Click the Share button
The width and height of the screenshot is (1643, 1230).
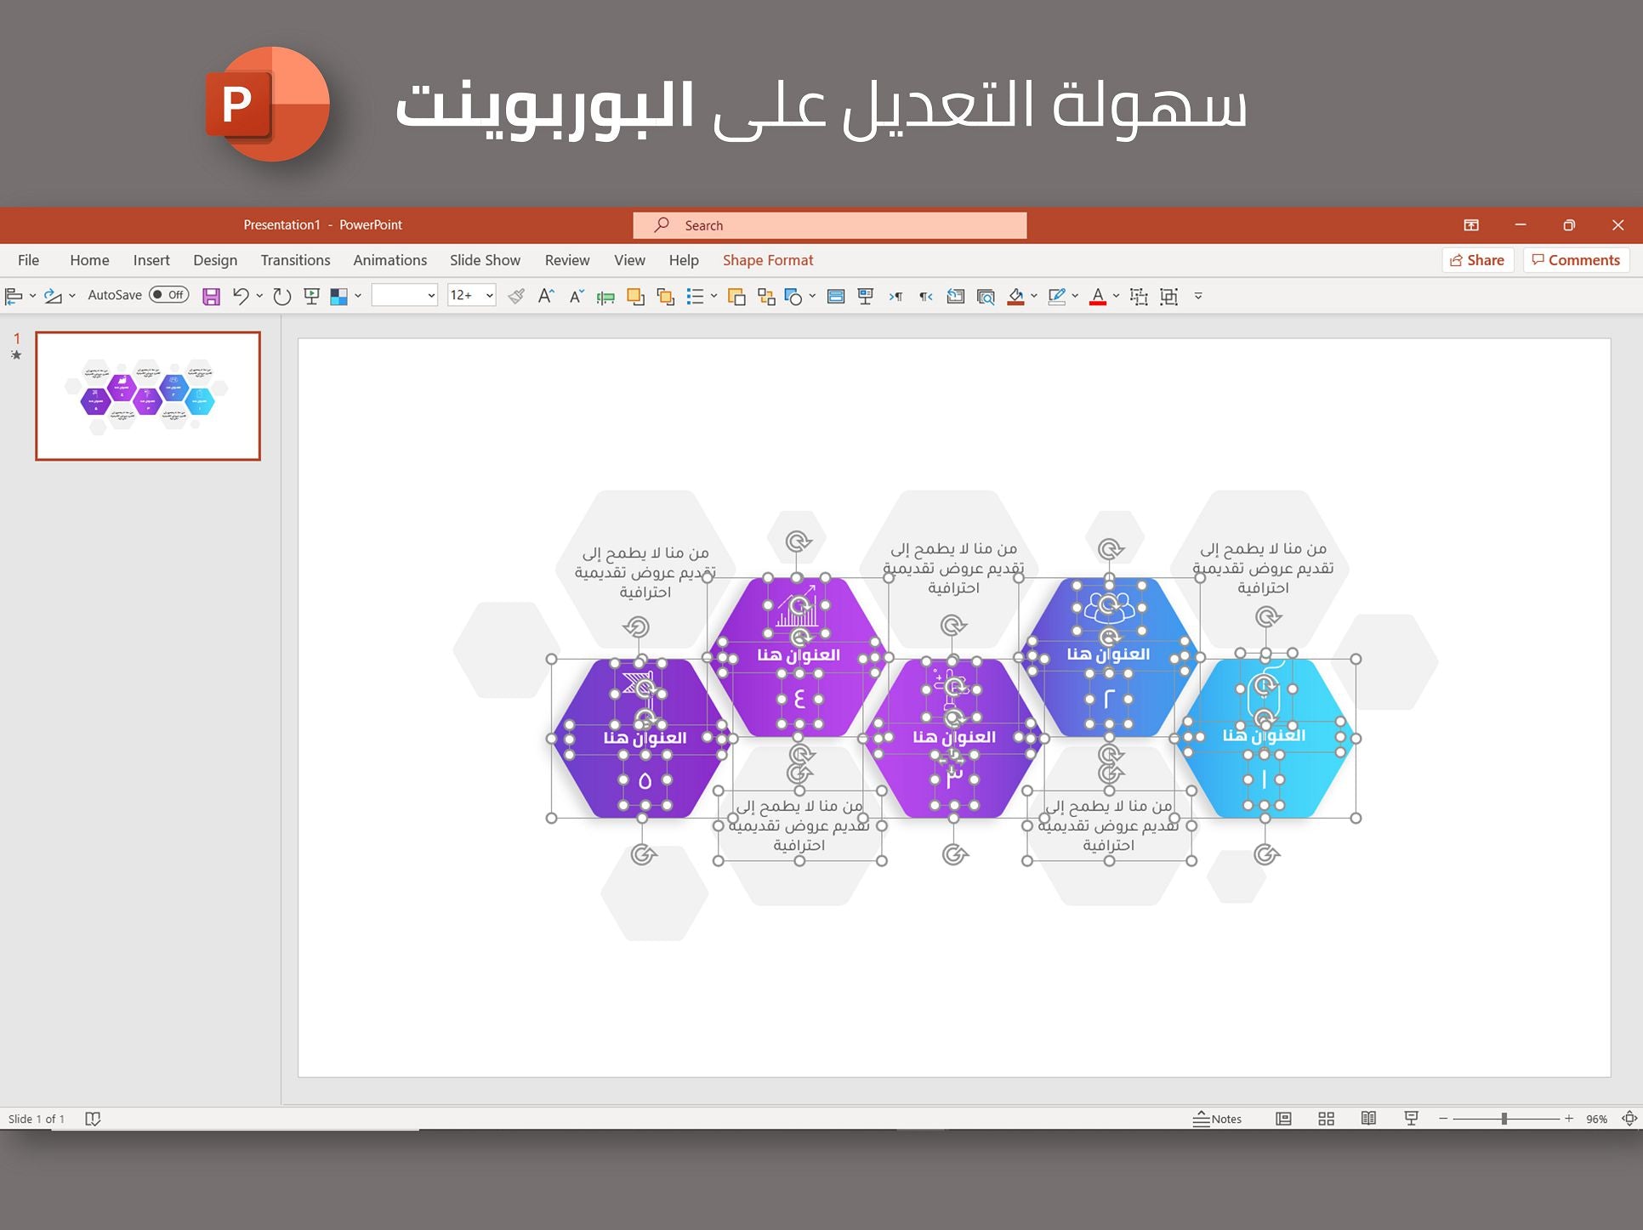(1477, 260)
